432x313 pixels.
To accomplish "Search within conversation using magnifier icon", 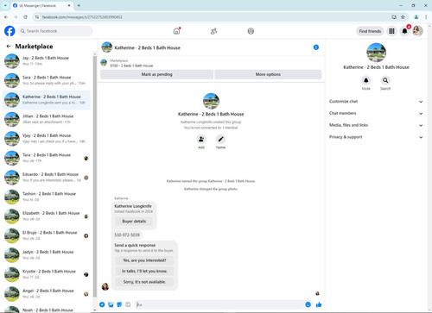I will point(385,80).
